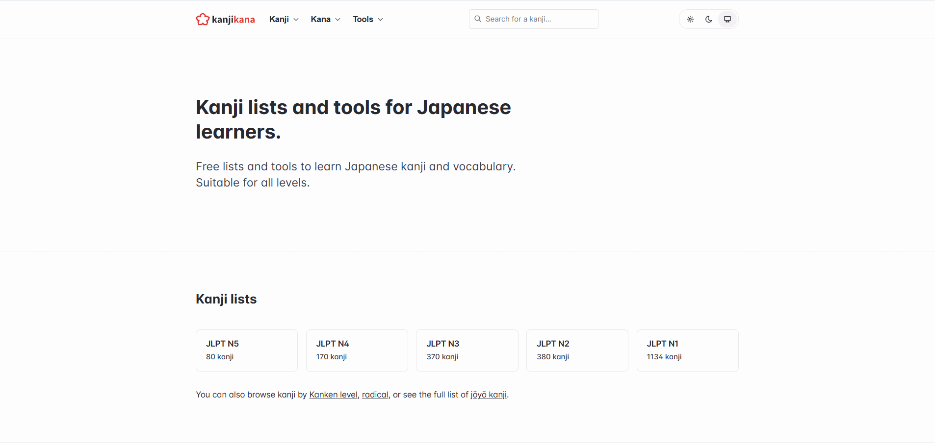Expand the Kanji dropdown chevron
The height and width of the screenshot is (443, 935).
coord(296,20)
